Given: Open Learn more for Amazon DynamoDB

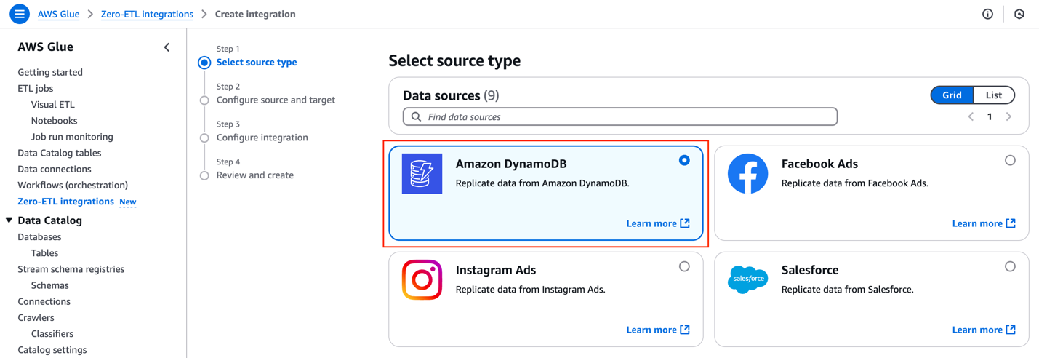Looking at the screenshot, I should coord(658,223).
